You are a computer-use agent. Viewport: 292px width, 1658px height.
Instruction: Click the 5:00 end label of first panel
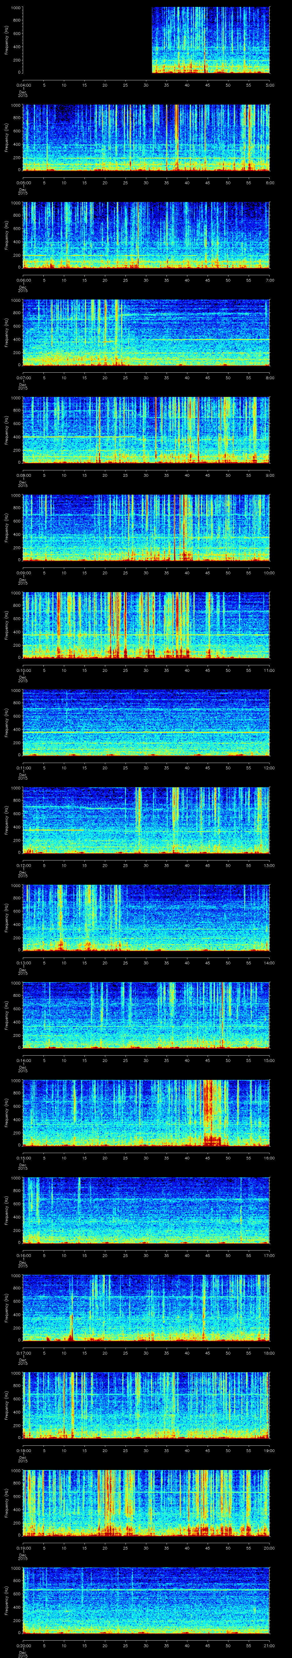point(269,84)
